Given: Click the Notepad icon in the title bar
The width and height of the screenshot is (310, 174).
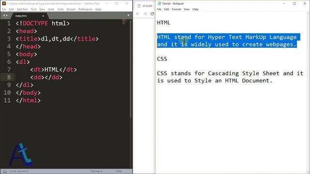Looking at the screenshot, I should point(159,3).
